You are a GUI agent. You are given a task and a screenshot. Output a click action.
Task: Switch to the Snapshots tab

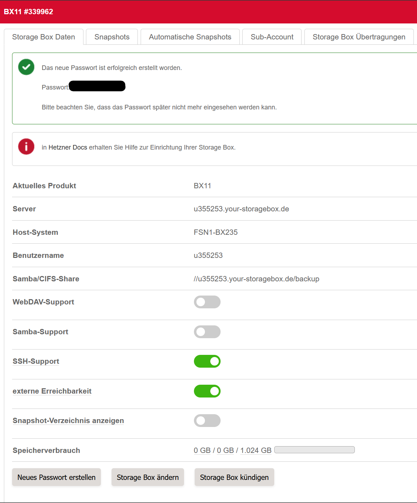pyautogui.click(x=112, y=37)
